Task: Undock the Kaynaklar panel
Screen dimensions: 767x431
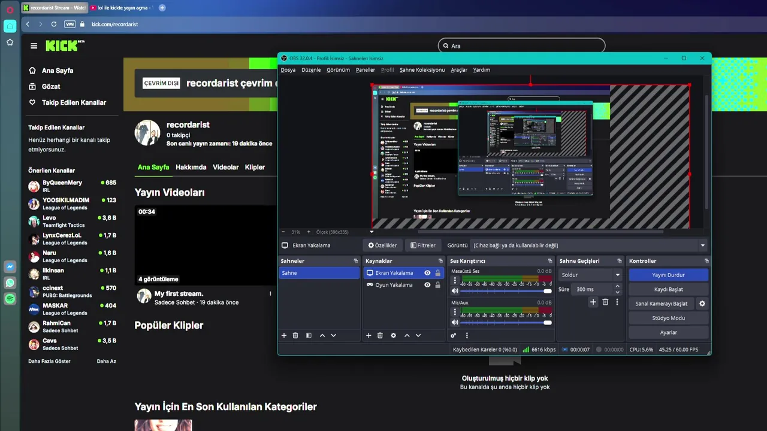Action: (x=440, y=261)
